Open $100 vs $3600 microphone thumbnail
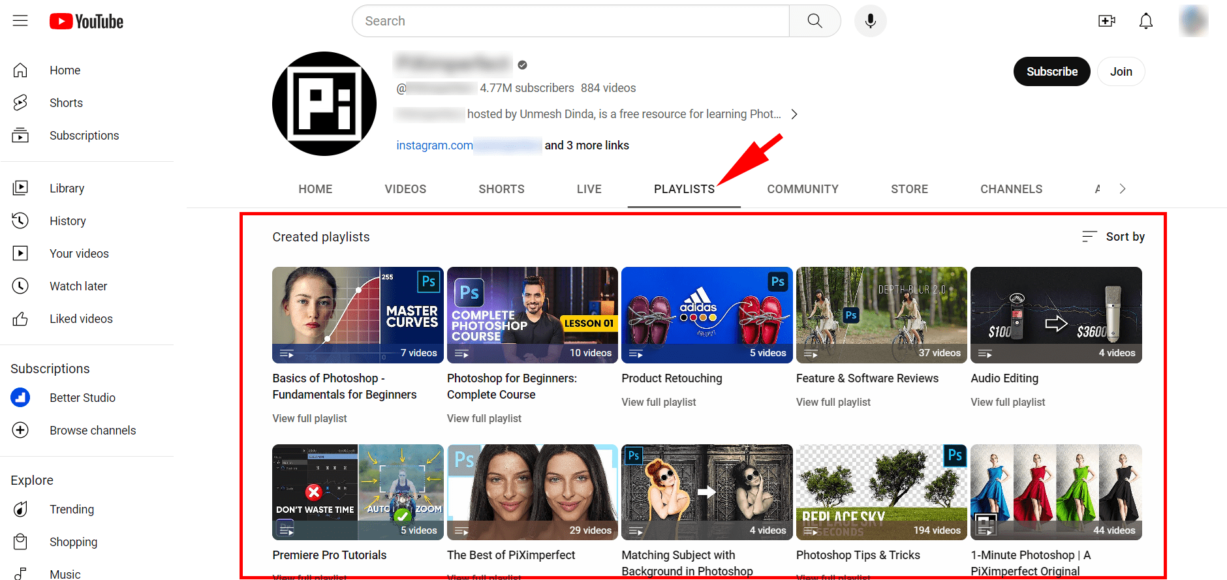Viewport: 1227px width, 580px height. (x=1056, y=314)
